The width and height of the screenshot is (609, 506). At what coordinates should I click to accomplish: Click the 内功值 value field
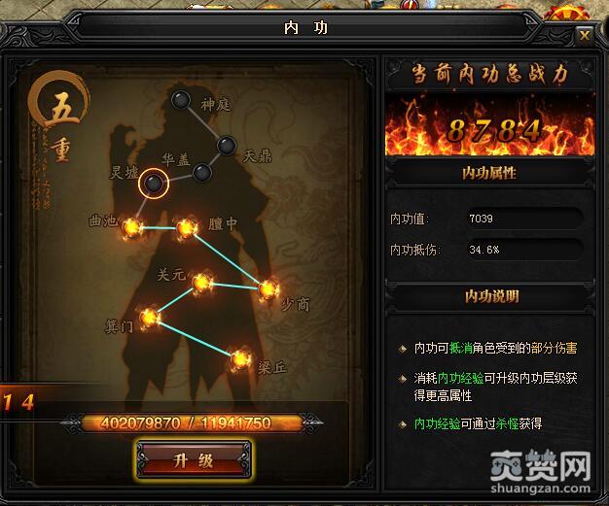tap(524, 219)
